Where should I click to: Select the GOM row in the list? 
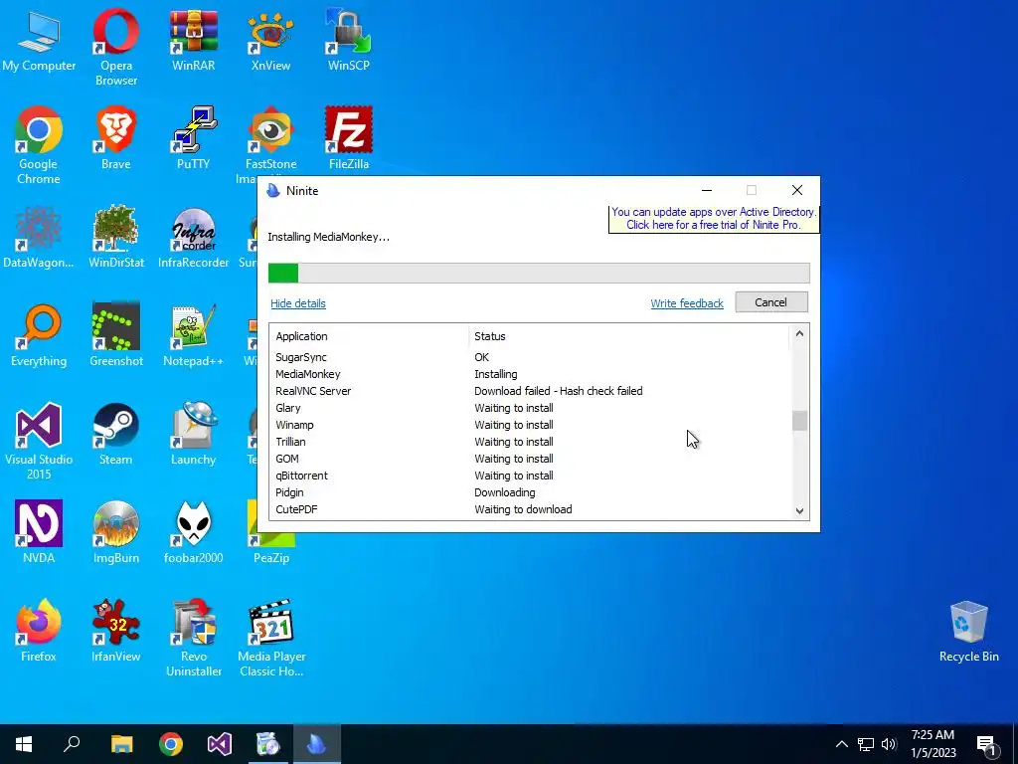(530, 459)
